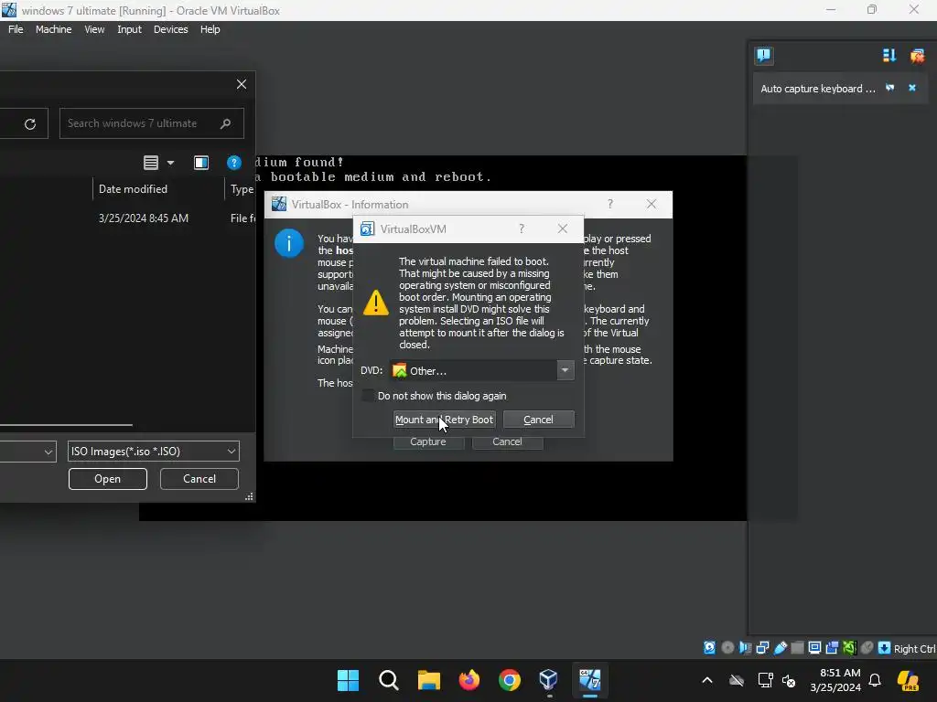Open the file name history dropdown in file dialog
Image resolution: width=937 pixels, height=702 pixels.
click(x=48, y=452)
